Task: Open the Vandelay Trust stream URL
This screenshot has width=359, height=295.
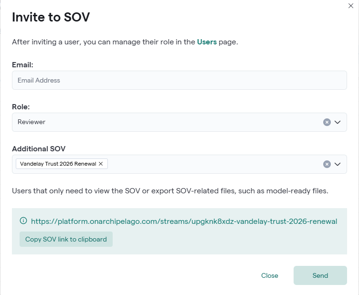Action: (x=184, y=221)
